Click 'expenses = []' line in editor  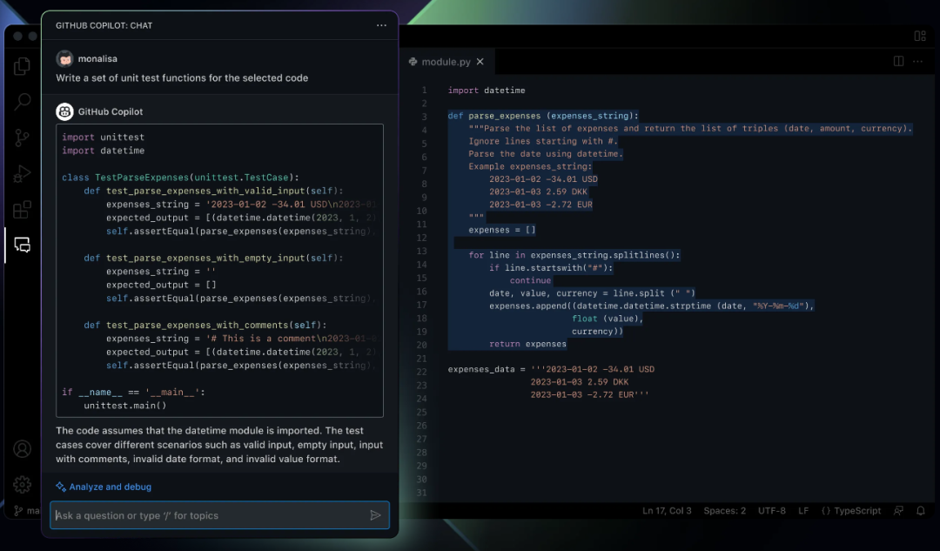click(502, 230)
